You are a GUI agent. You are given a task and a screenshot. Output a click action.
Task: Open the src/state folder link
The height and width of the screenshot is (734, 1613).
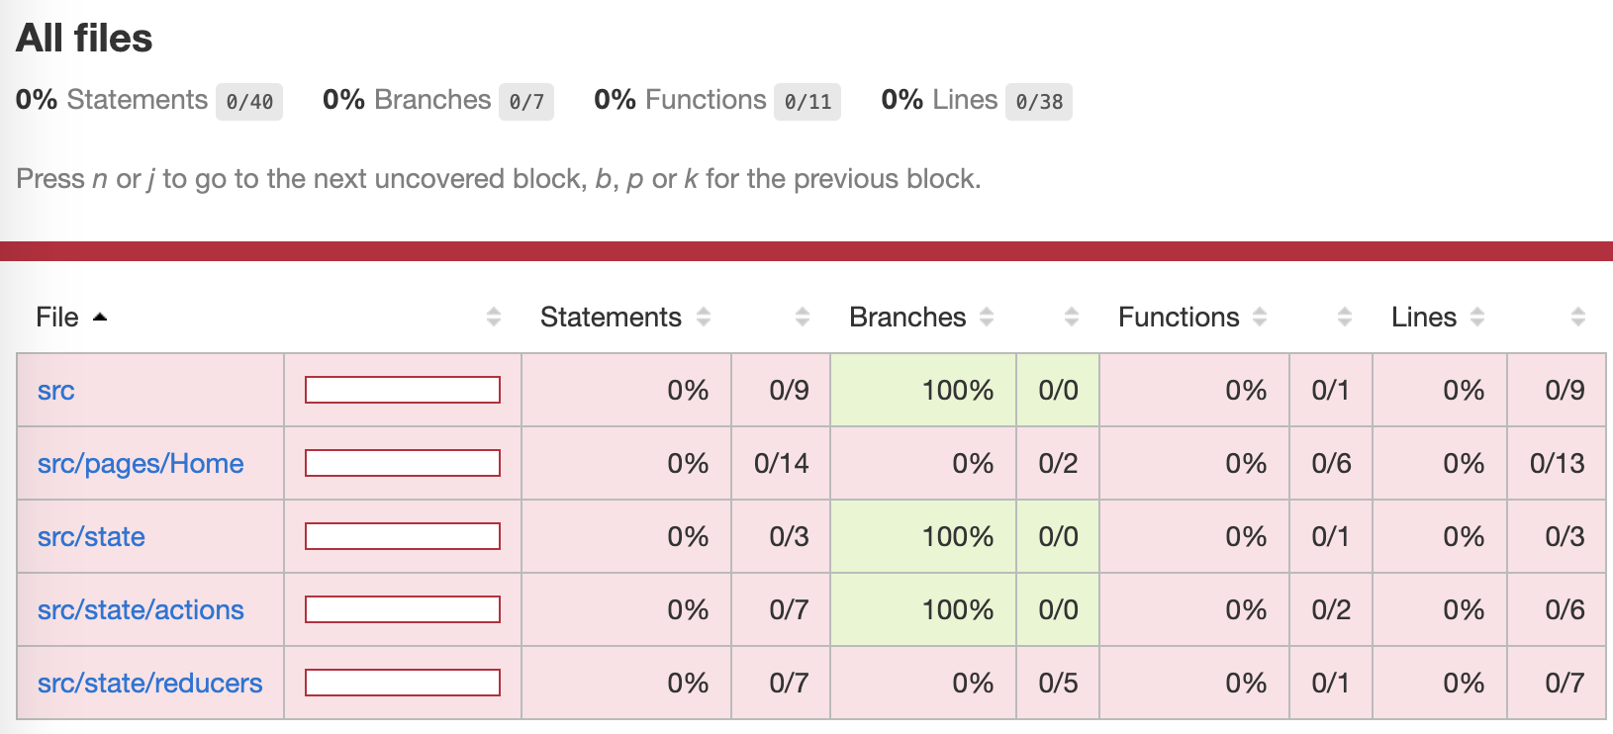point(91,537)
